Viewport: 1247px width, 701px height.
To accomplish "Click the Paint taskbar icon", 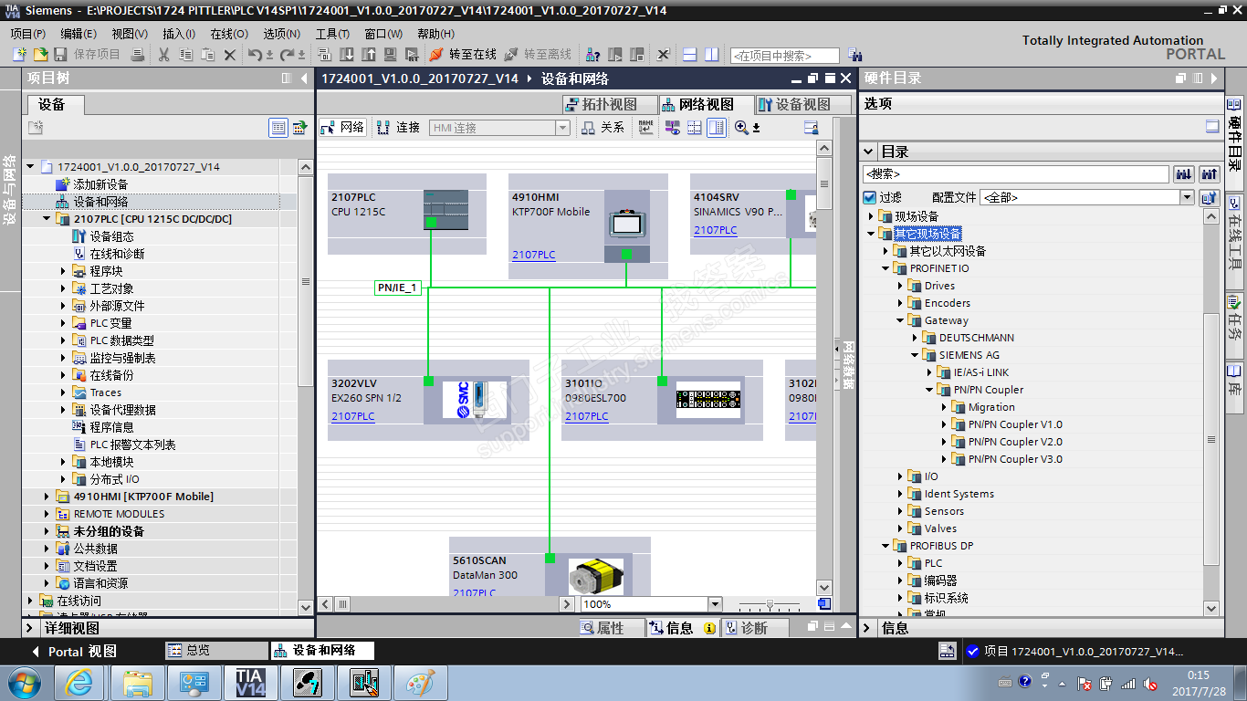I will (421, 682).
